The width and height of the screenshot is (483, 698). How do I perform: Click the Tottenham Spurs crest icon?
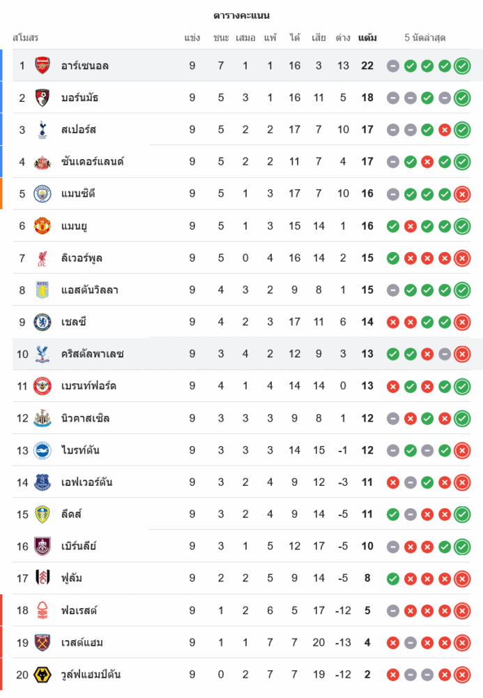pos(43,130)
